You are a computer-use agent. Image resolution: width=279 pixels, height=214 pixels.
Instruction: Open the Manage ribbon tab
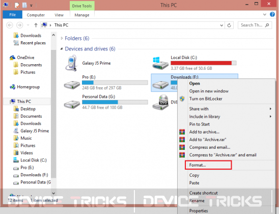tap(82, 15)
